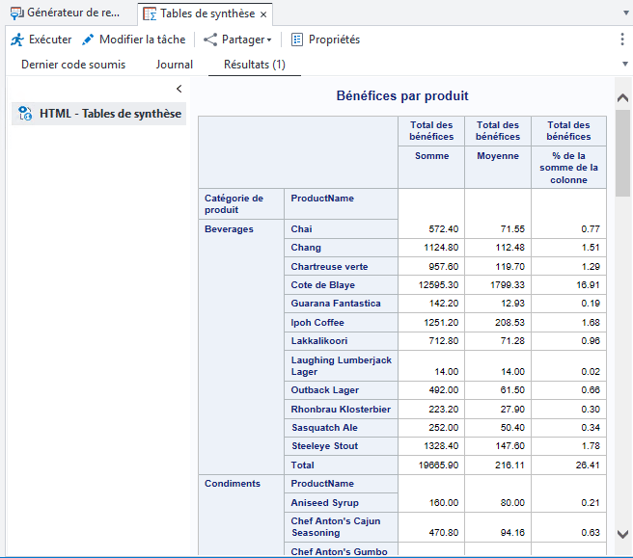The height and width of the screenshot is (558, 633).
Task: Select the Tables de synthèse tab
Action: tap(206, 14)
